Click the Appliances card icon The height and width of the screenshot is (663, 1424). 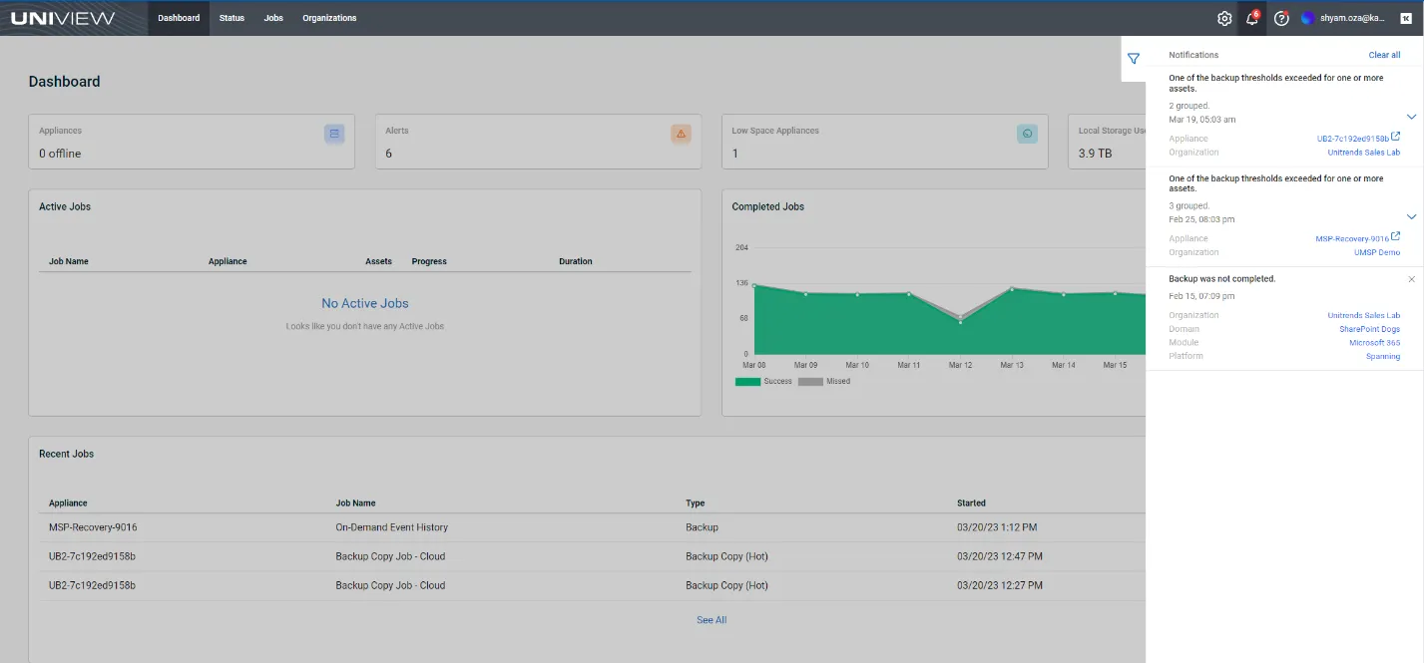click(334, 134)
